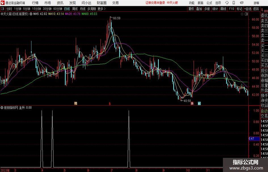Open the 问小达 menu
The height and width of the screenshot is (172, 268).
(x=86, y=3)
